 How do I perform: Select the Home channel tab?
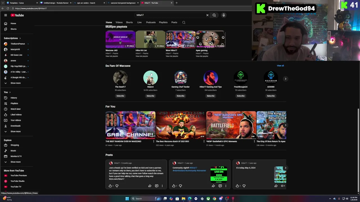pos(109,22)
